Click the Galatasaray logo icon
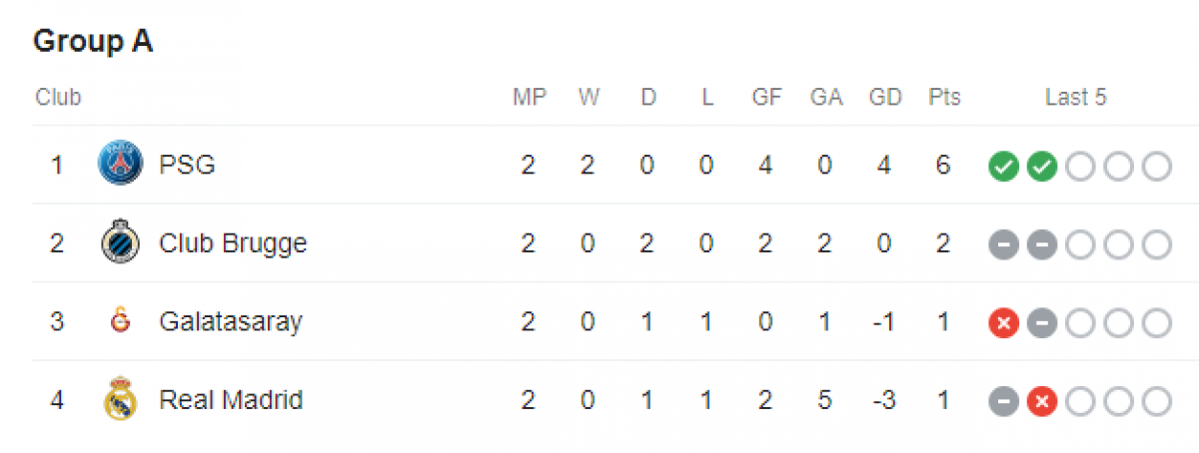 120,321
